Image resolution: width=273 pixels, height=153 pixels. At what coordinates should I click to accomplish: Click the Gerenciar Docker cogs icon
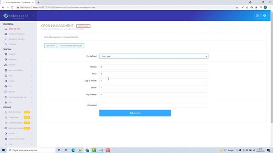[x=6, y=128]
